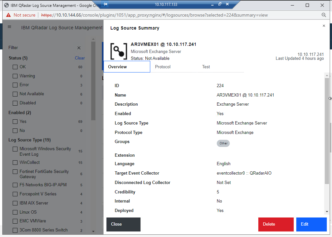This screenshot has width=332, height=237.
Task: Click the Close button
Action: point(123,224)
